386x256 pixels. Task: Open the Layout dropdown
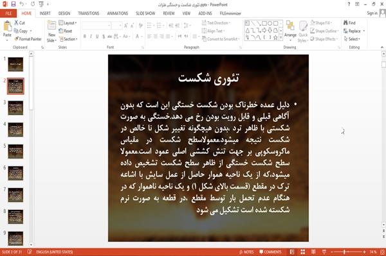tap(68, 23)
